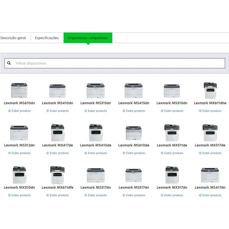Select the Lexmark MS517dn name text

tap(134, 187)
